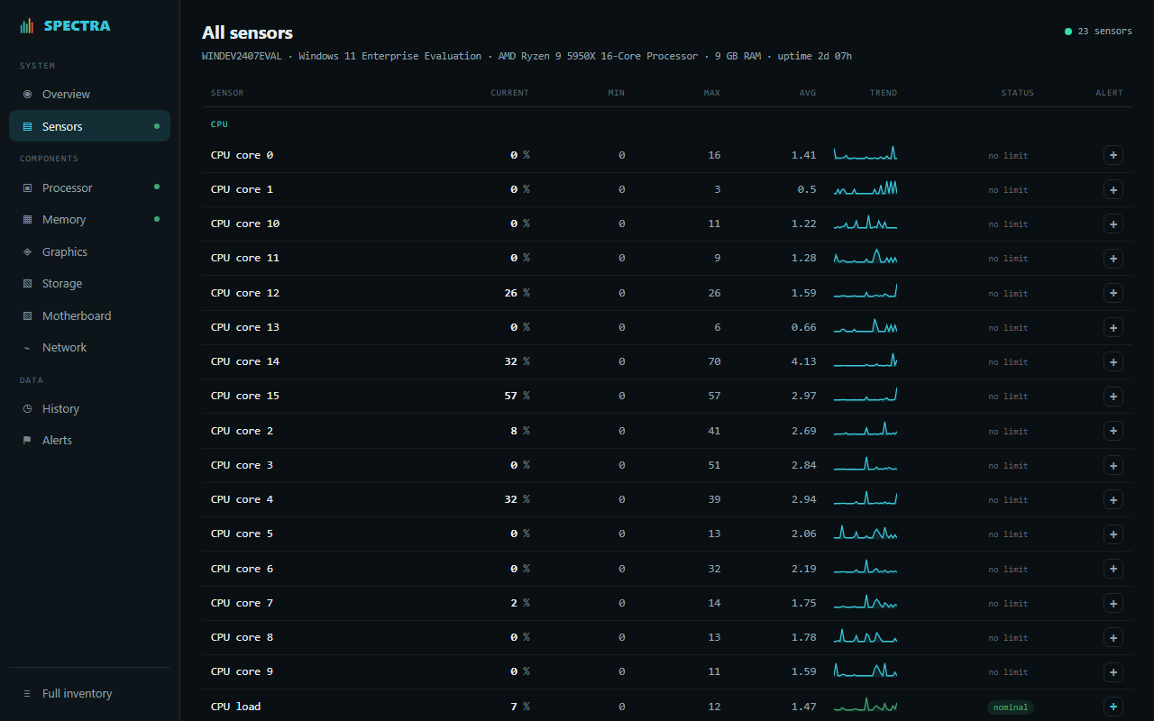Add alert for CPU core 2
1154x721 pixels.
tap(1113, 431)
